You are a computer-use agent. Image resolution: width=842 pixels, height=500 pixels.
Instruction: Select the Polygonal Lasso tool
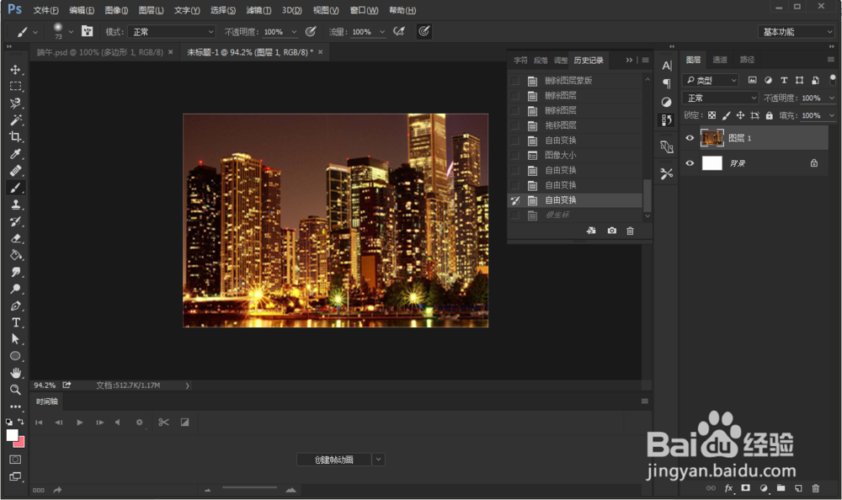click(15, 104)
